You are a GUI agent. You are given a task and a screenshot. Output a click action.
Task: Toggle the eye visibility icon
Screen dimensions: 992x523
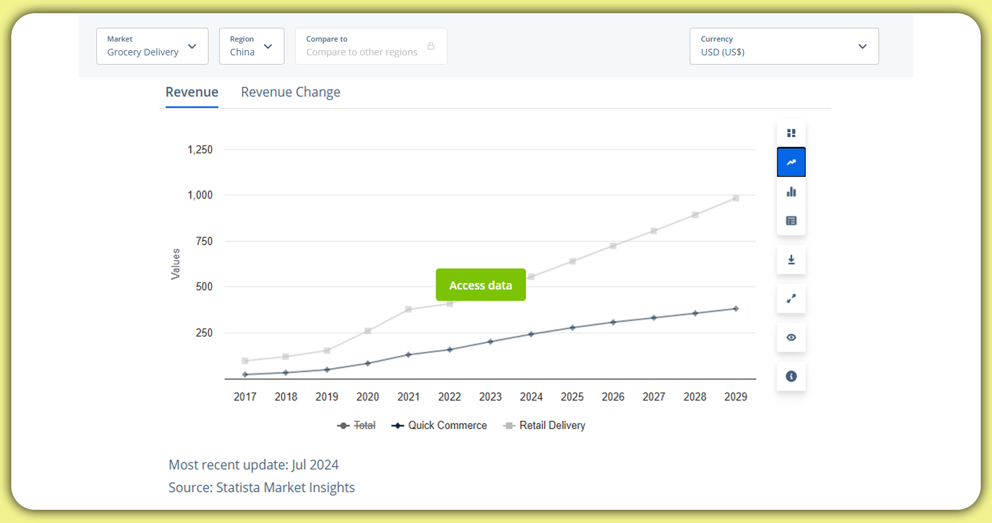pos(791,338)
